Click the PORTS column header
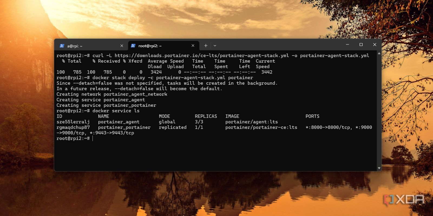 pos(312,116)
